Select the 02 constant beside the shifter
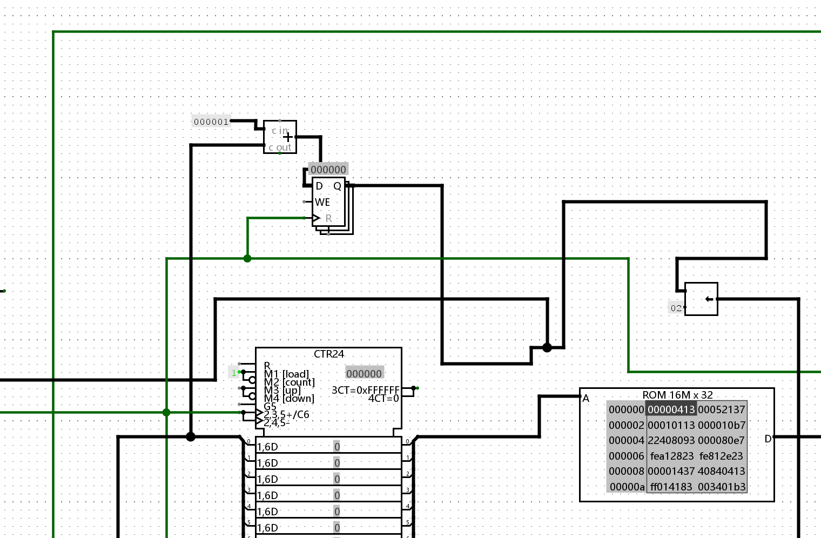This screenshot has width=821, height=538. [676, 308]
